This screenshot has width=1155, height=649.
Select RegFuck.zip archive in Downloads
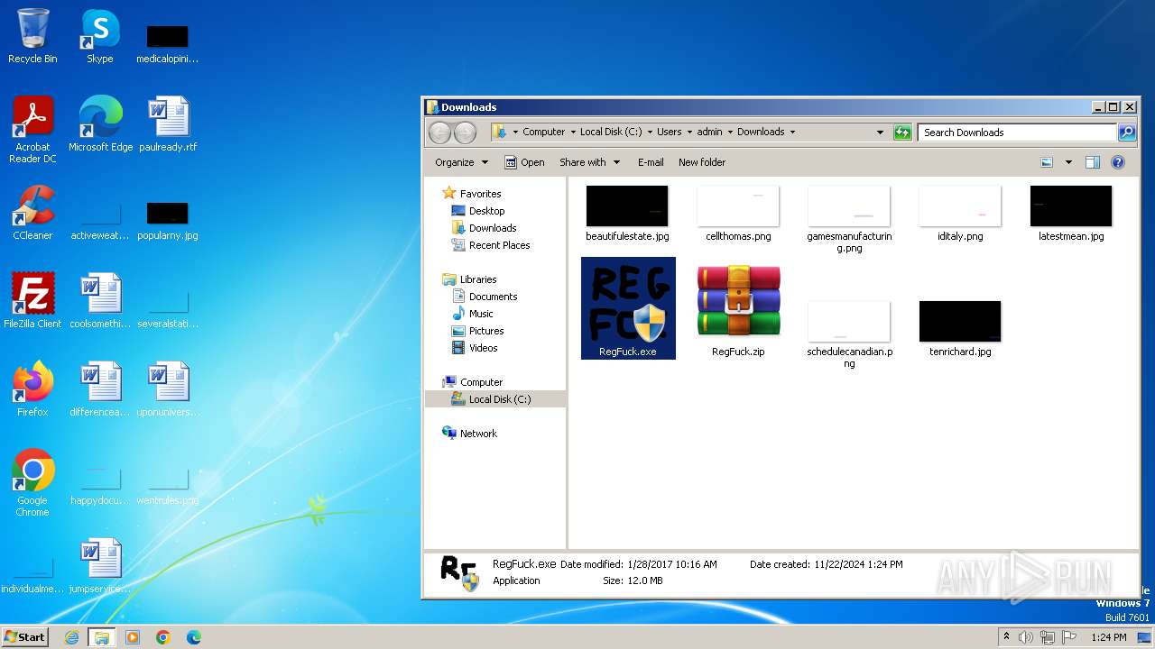(x=738, y=310)
